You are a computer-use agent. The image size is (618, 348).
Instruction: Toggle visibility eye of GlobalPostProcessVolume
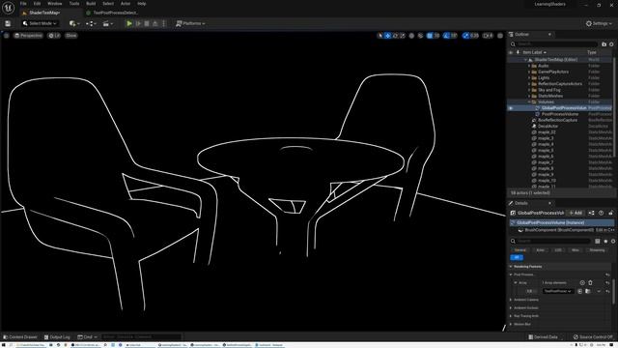click(511, 108)
